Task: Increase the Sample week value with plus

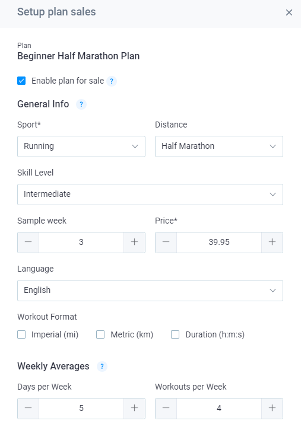Action: coord(134,243)
